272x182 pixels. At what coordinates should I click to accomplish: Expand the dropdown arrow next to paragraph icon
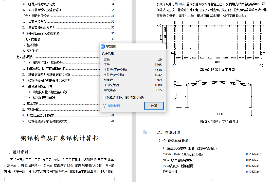click(x=149, y=132)
